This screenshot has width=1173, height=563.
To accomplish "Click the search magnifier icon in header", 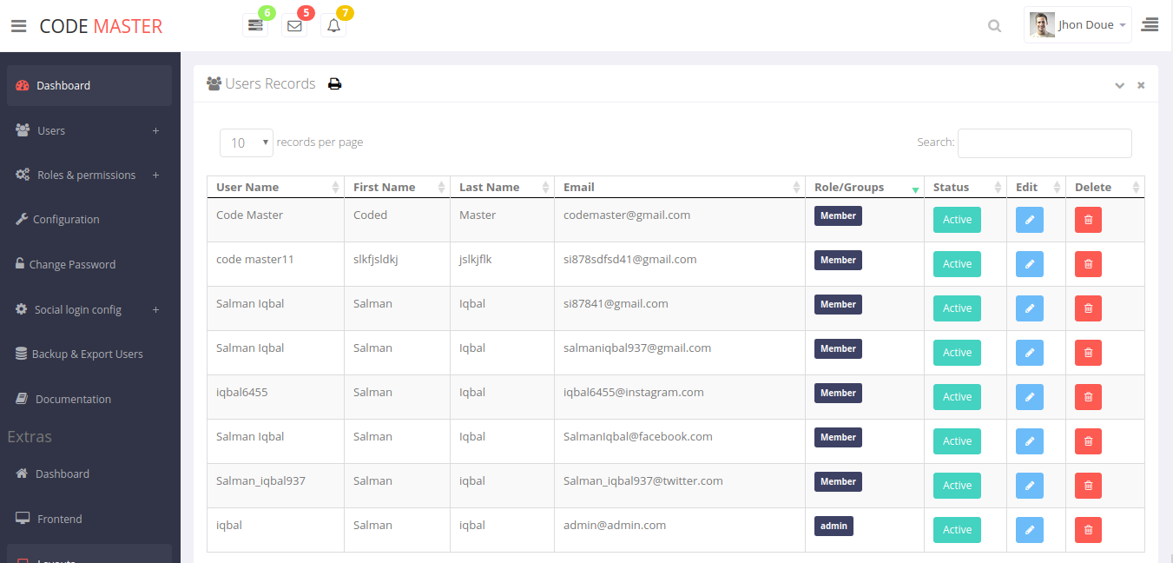I will coord(994,26).
